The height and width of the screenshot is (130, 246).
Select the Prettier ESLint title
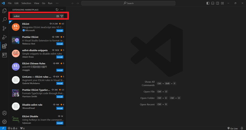pos(30,37)
